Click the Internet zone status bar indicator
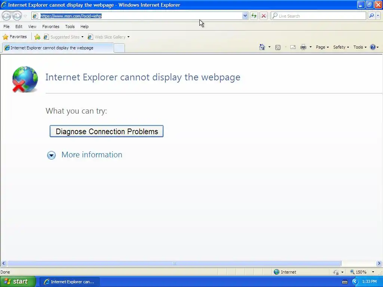The height and width of the screenshot is (287, 383). pos(285,272)
